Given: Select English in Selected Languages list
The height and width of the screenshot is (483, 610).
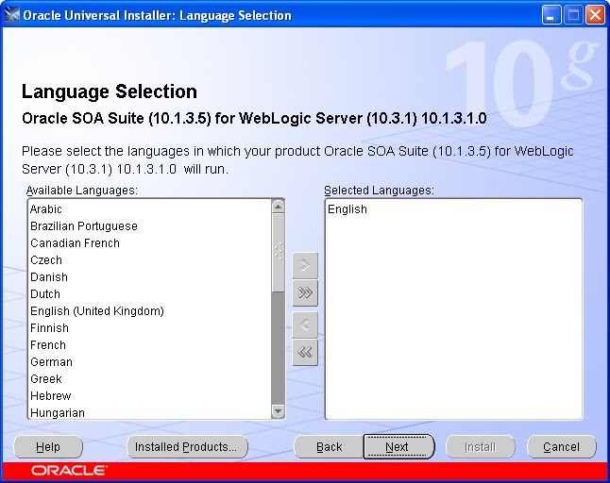Looking at the screenshot, I should [x=453, y=209].
